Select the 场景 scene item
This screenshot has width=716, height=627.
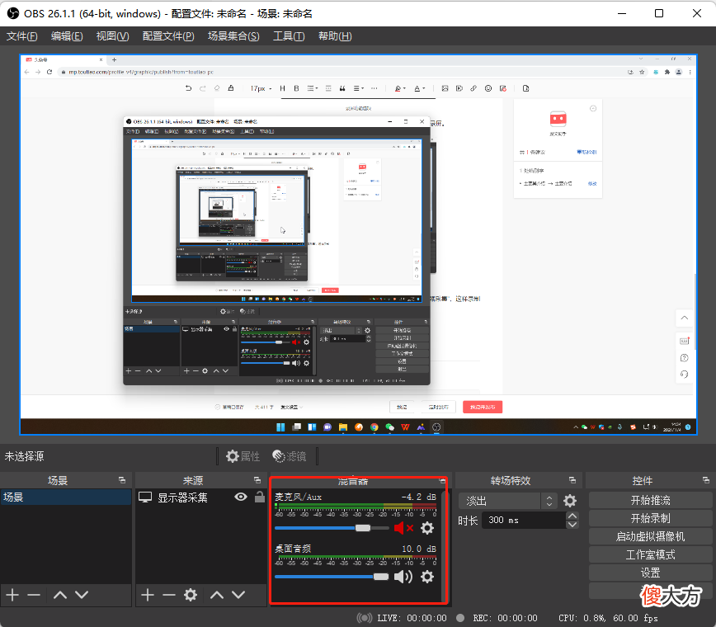66,497
